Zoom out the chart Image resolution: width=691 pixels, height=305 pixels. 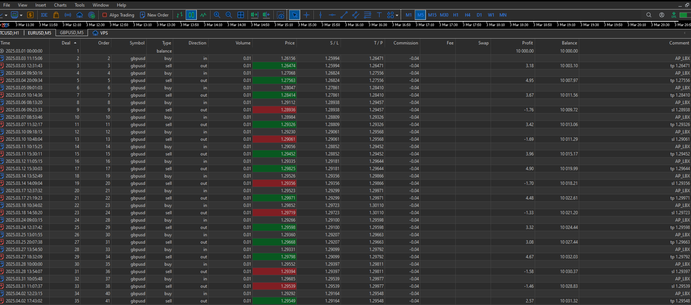(229, 15)
